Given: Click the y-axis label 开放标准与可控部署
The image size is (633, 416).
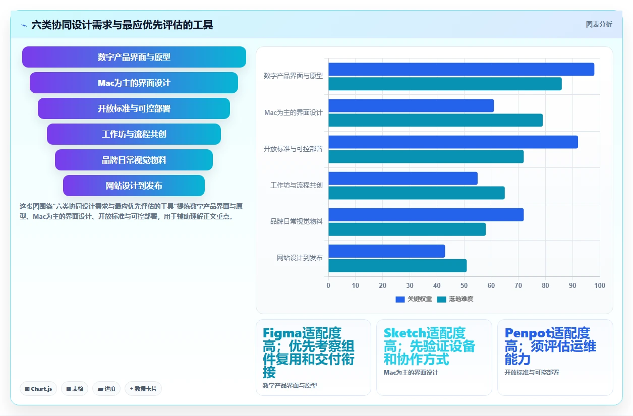Looking at the screenshot, I should pos(293,149).
